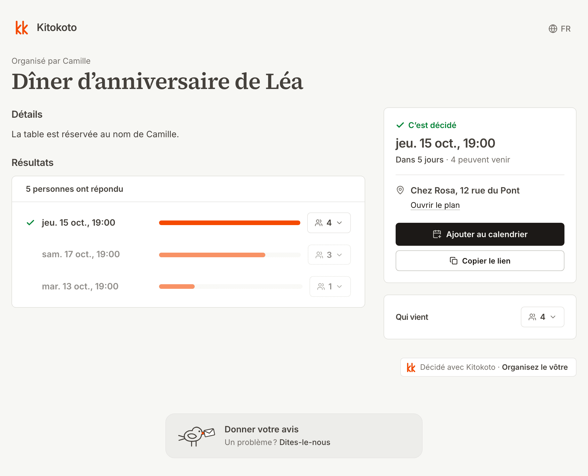This screenshot has height=476, width=588.
Task: Click the sam. 17 oct., 19:00 date label
Action: point(81,254)
